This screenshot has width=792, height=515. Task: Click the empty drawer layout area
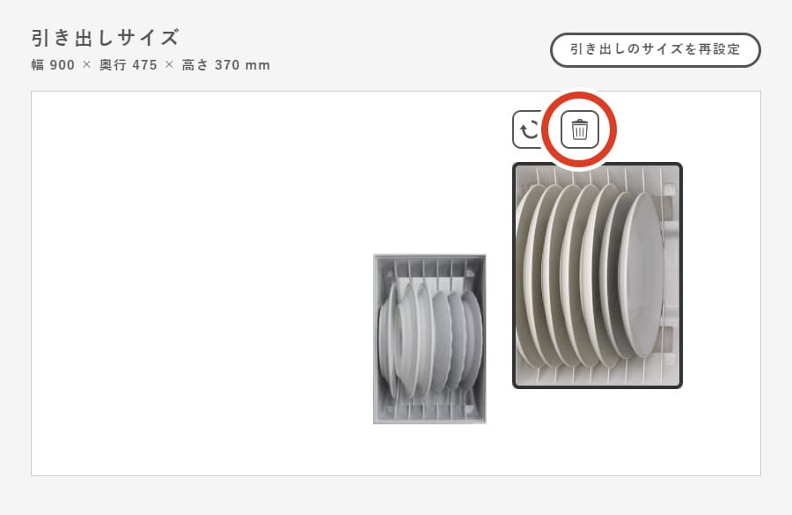(x=202, y=283)
